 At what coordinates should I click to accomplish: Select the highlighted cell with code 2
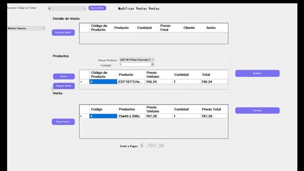point(103,82)
